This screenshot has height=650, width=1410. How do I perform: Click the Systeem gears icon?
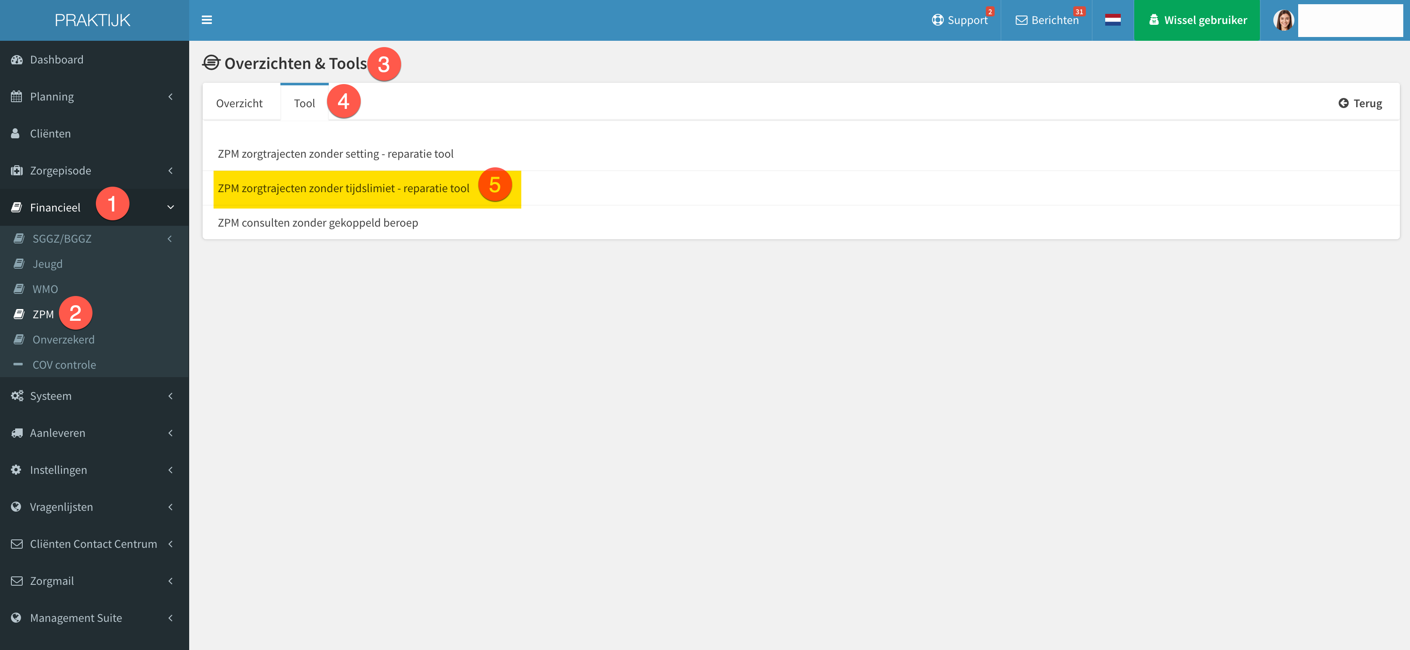point(17,395)
